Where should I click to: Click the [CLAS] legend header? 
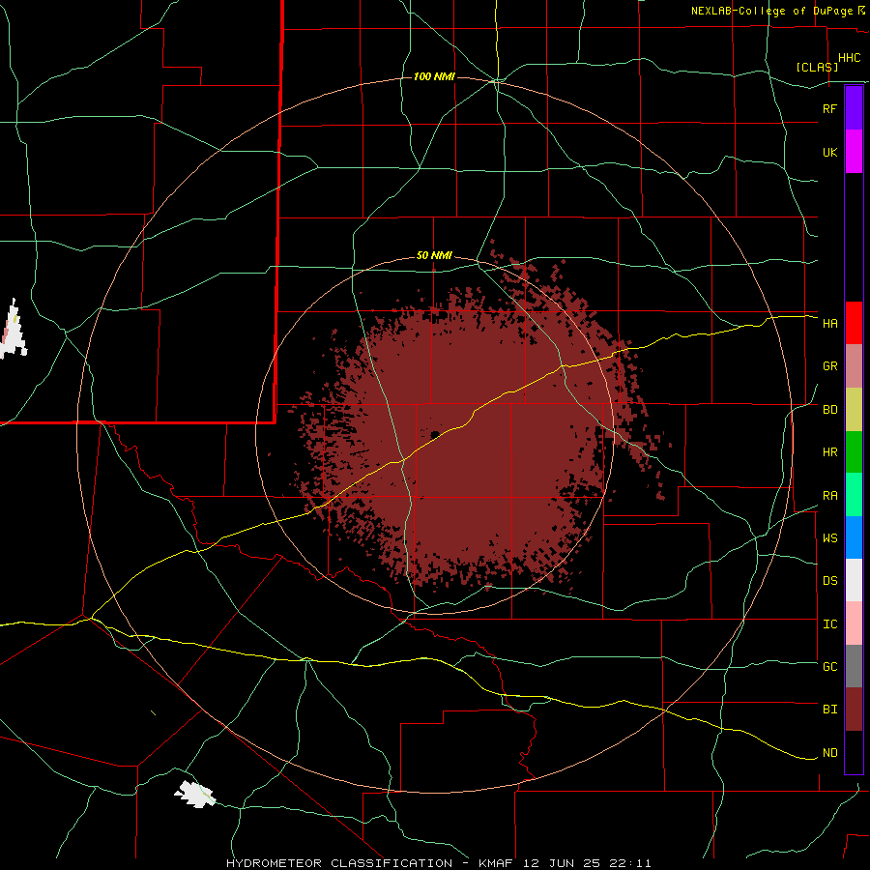pos(817,67)
